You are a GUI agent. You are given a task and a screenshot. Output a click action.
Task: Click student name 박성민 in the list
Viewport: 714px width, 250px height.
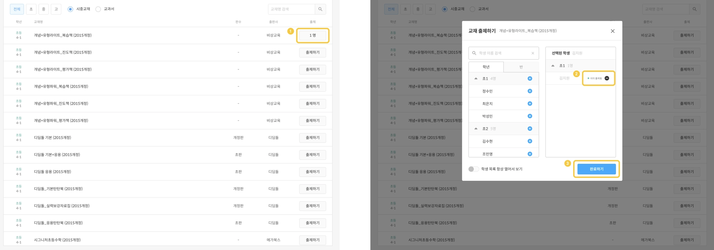(x=487, y=116)
